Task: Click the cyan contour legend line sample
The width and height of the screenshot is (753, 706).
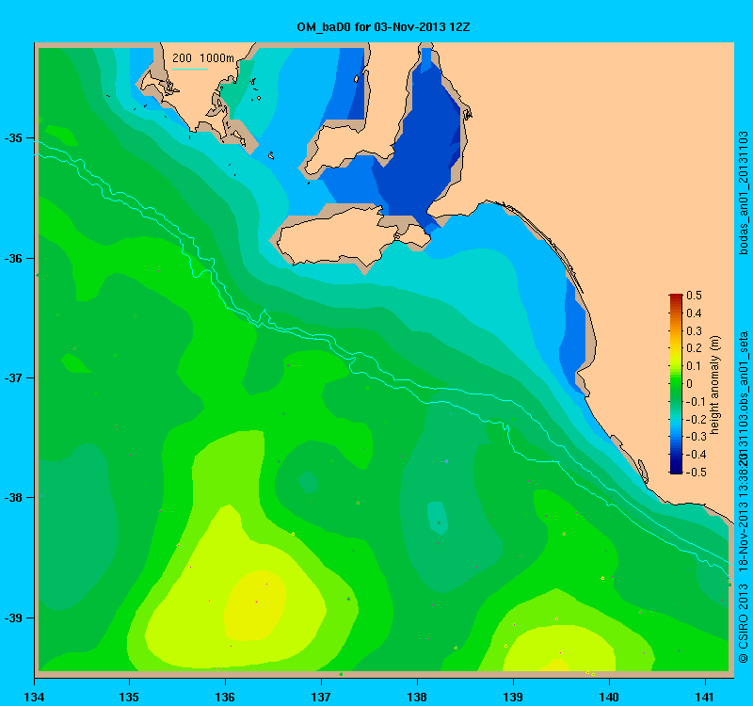Action: tap(190, 69)
